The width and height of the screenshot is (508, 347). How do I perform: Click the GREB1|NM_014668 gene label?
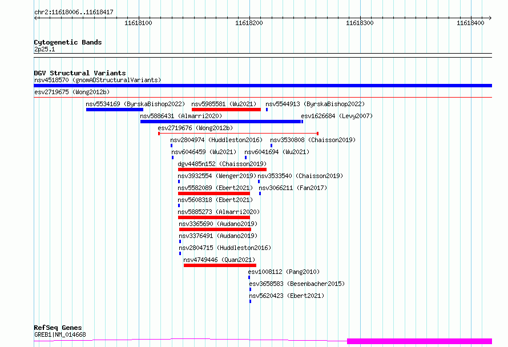click(61, 334)
